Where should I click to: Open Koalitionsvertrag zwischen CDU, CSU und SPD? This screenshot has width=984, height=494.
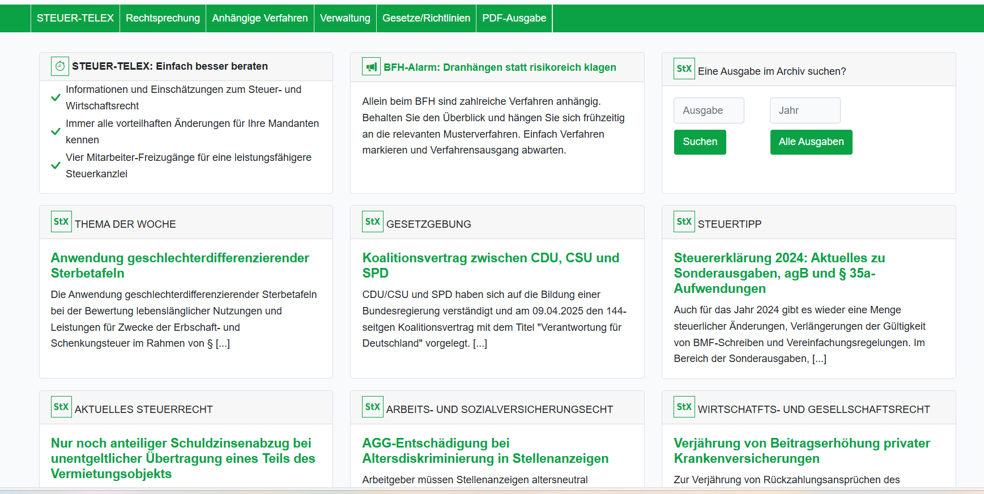(491, 265)
